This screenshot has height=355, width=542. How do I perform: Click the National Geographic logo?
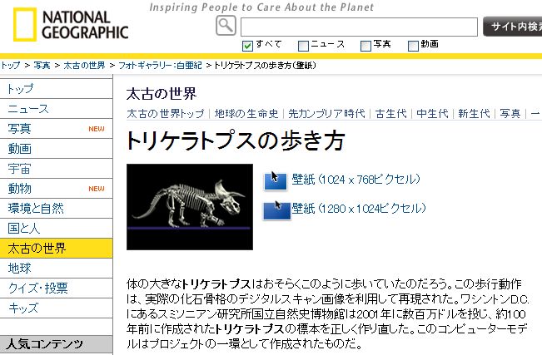click(x=71, y=24)
